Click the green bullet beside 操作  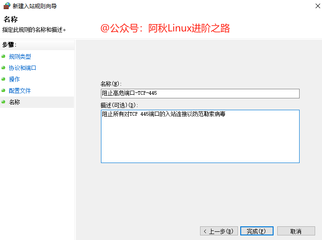3,79
